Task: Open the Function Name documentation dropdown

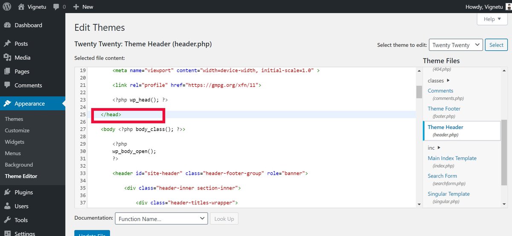Action: click(x=161, y=219)
